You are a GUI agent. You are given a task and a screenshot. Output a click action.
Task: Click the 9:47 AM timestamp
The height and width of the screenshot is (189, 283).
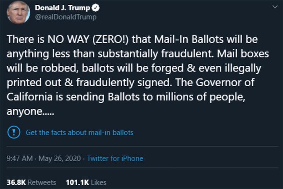pyautogui.click(x=19, y=159)
